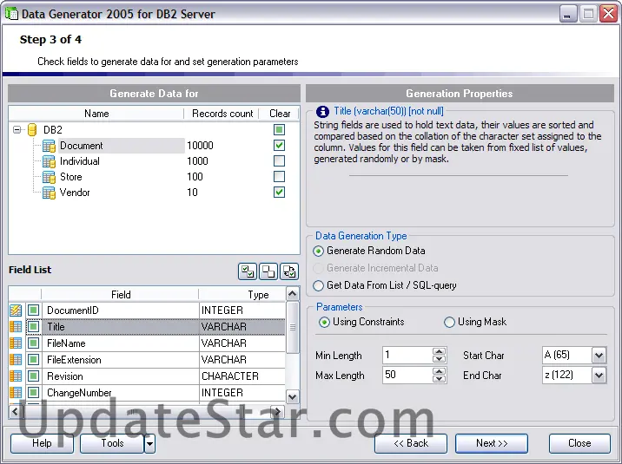The image size is (622, 464).
Task: Click the Document records count 10000
Action: click(200, 146)
